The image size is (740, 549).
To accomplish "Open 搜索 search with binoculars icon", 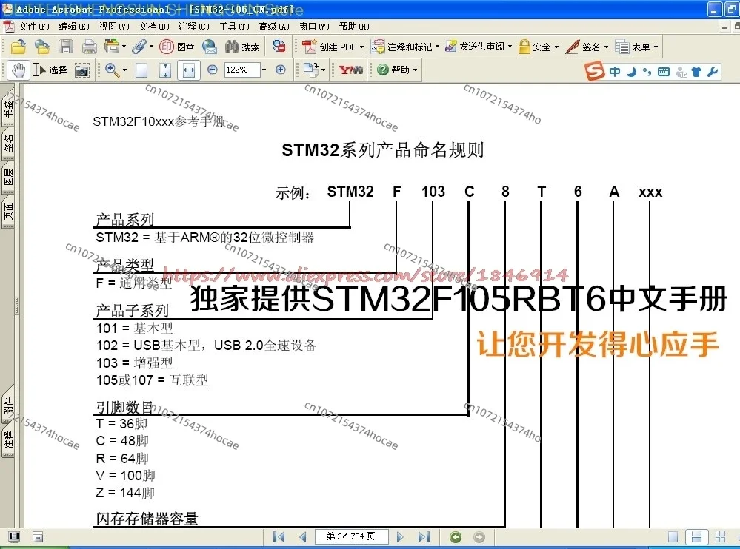I will click(x=242, y=47).
